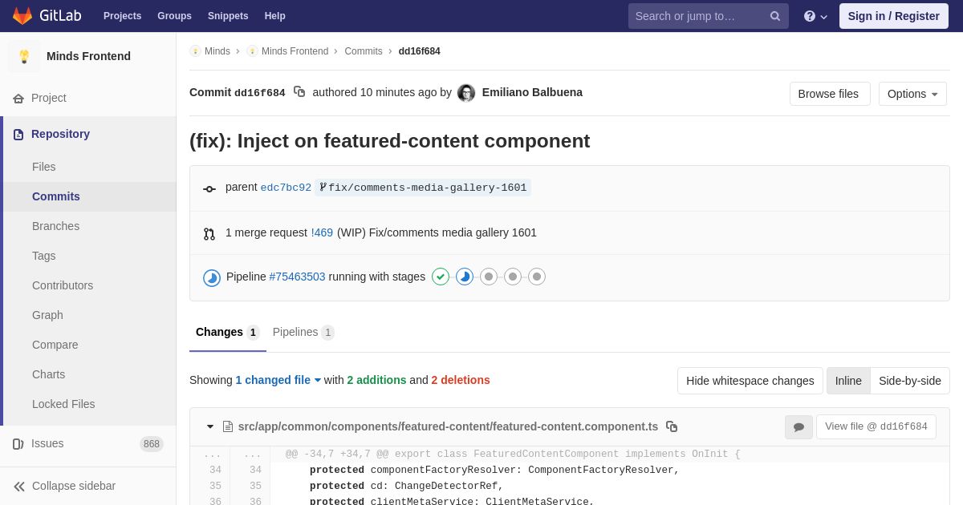Open the Changes tab
Viewport: 963px width, 505px height.
(x=228, y=332)
